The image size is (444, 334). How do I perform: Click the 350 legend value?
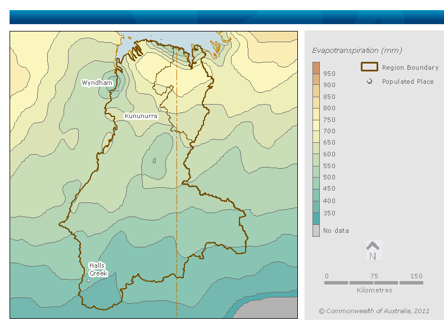click(329, 213)
